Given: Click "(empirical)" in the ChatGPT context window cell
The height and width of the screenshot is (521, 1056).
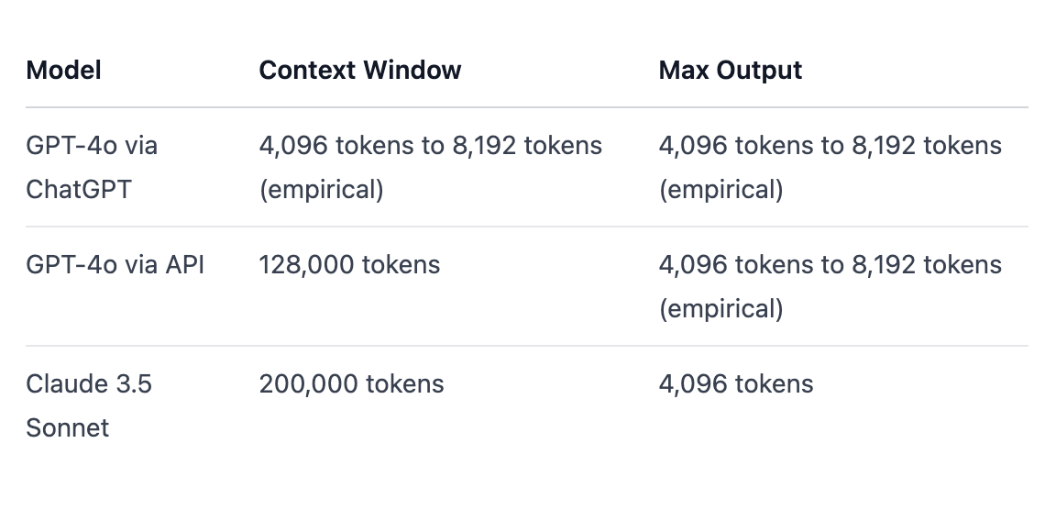Looking at the screenshot, I should click(x=321, y=190).
